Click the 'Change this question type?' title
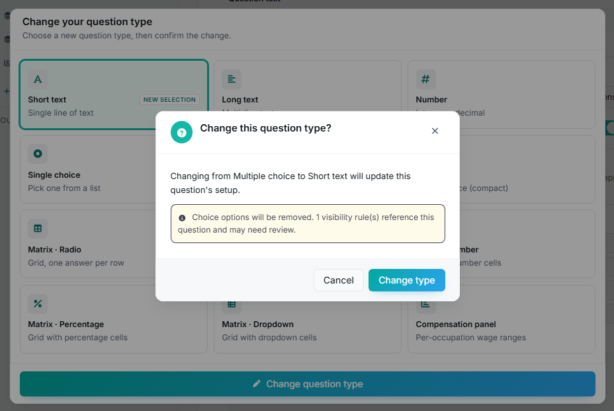Viewport: 614px width, 411px height. pos(265,128)
